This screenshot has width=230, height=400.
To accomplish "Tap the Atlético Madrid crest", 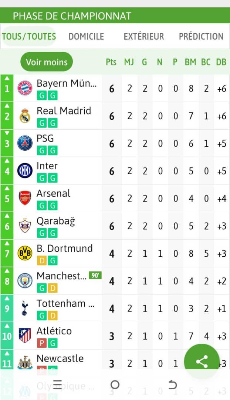I will point(25,336).
